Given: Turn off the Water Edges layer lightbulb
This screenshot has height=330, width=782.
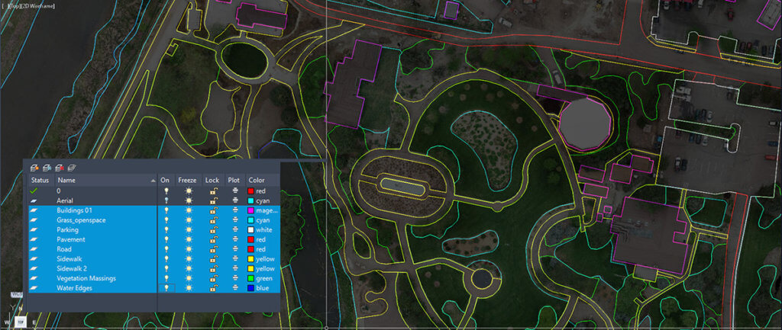Looking at the screenshot, I should 166,288.
